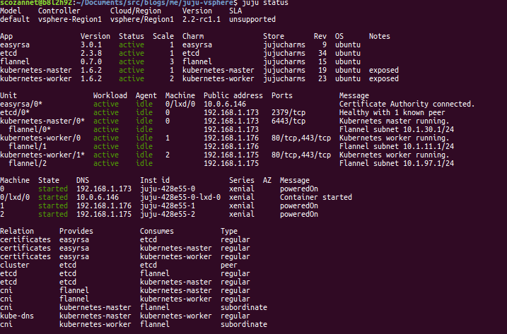Select the 'cluster' relation name
507x334 pixels.
point(16,265)
